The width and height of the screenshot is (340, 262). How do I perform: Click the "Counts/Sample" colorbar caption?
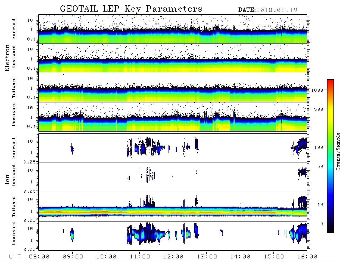point(338,151)
